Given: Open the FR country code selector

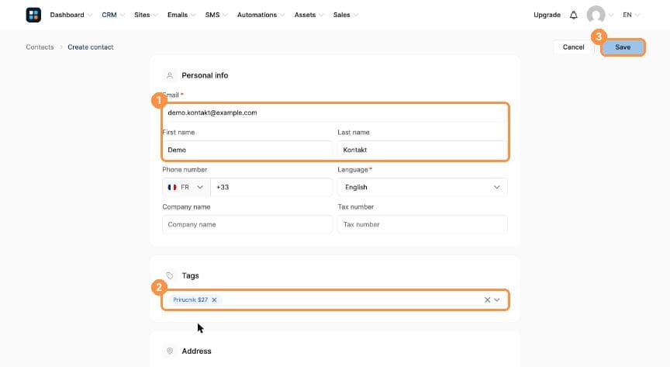Looking at the screenshot, I should pos(186,187).
